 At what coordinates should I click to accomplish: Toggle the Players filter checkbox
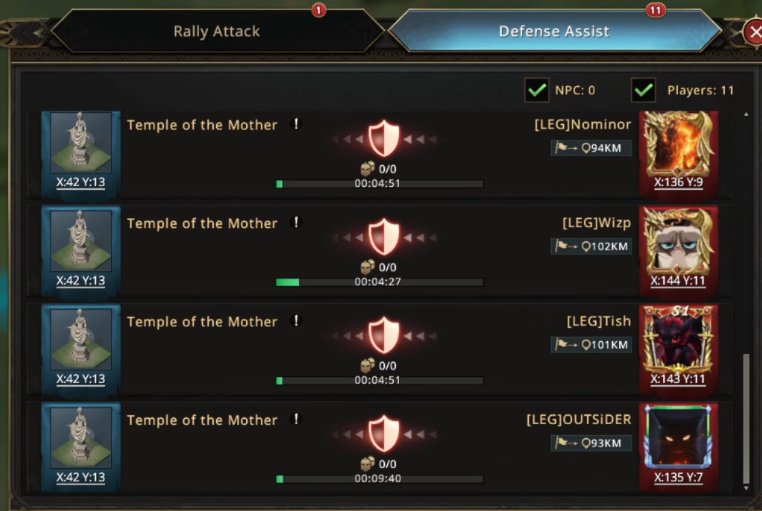[x=643, y=90]
